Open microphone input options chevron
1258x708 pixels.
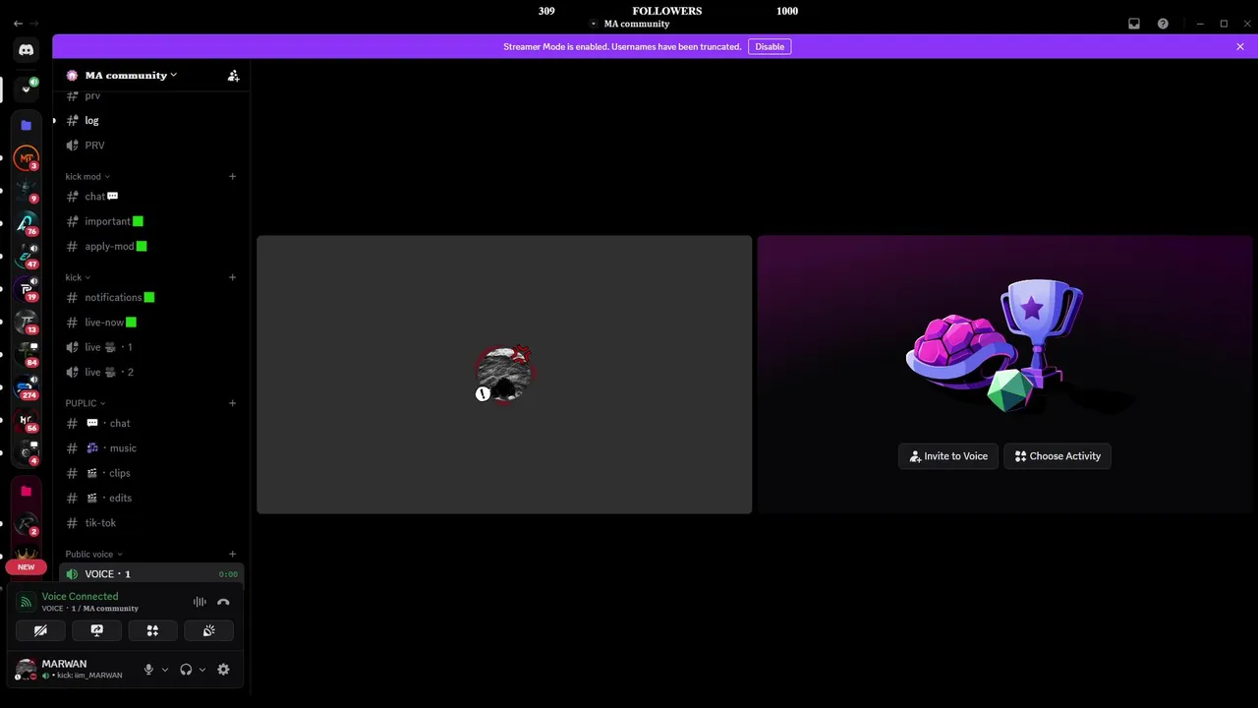164,670
